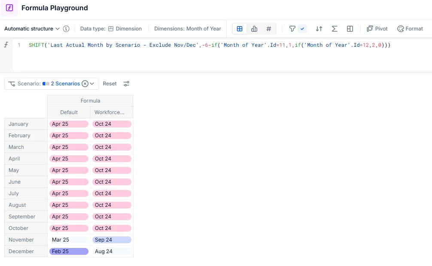Click the Aug 24 cell in December row

(112, 251)
